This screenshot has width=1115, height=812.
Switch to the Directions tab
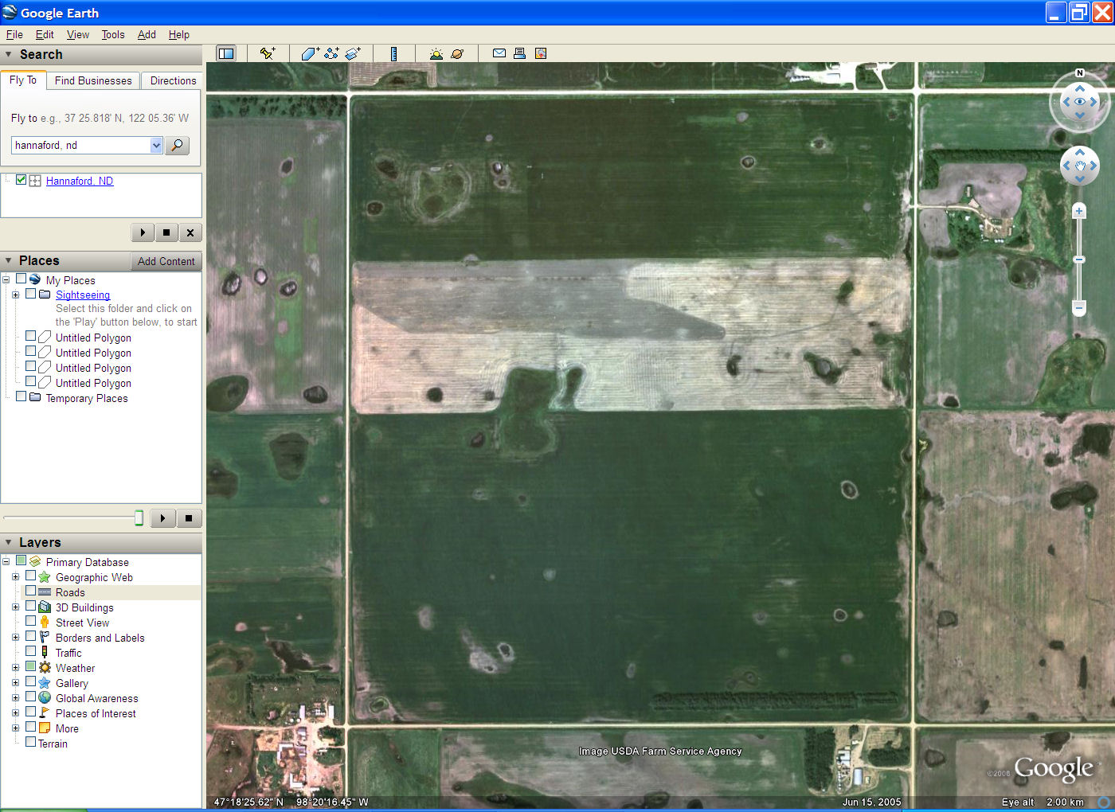click(173, 80)
